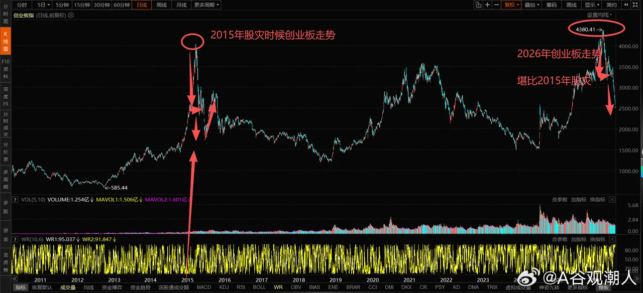The image size is (643, 293).
Task: Click 加指标 in the VOL panel
Action: (x=579, y=199)
